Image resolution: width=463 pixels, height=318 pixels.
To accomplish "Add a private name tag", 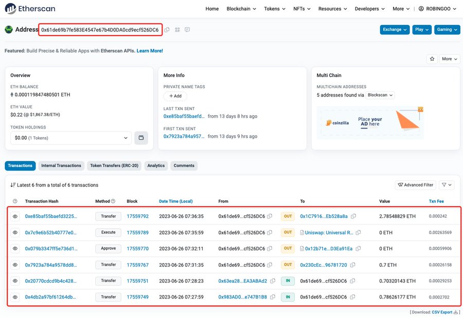I will pyautogui.click(x=175, y=96).
